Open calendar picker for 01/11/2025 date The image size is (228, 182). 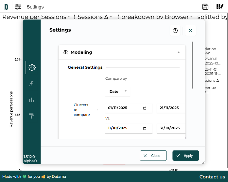(145, 108)
